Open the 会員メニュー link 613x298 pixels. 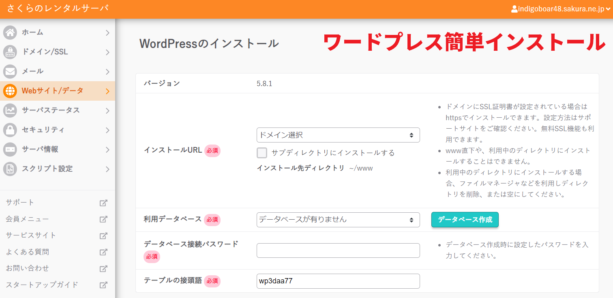click(x=27, y=219)
